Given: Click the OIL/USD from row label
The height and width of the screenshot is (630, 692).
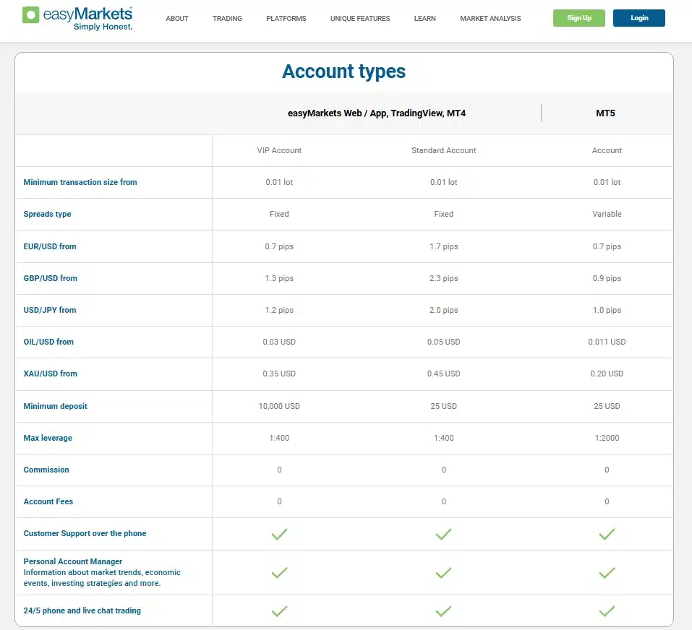Looking at the screenshot, I should coord(48,342).
